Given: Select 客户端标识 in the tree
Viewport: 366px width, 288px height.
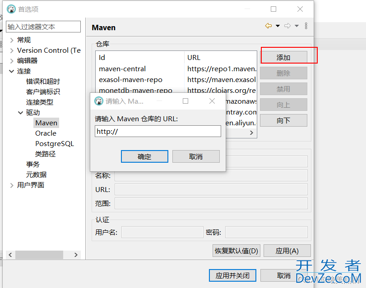Looking at the screenshot, I should (x=43, y=91).
